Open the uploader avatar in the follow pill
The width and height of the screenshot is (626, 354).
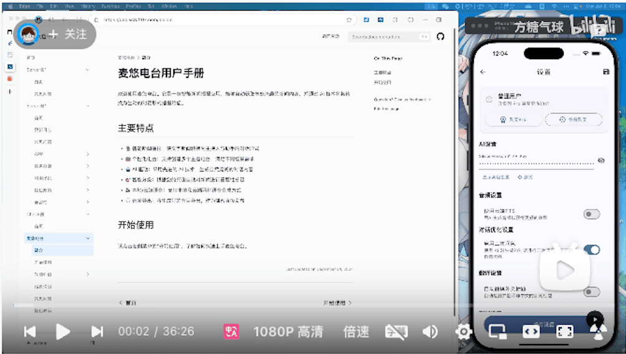27,34
